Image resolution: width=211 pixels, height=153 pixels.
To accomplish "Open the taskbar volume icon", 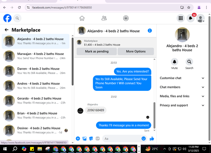I will point(184,149).
